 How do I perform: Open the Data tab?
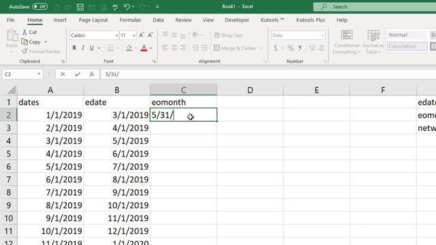pos(158,20)
